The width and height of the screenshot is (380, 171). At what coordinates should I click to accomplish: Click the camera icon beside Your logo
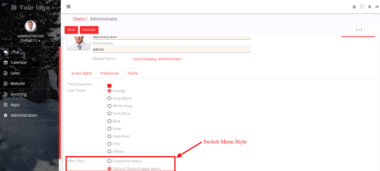[x=14, y=7]
